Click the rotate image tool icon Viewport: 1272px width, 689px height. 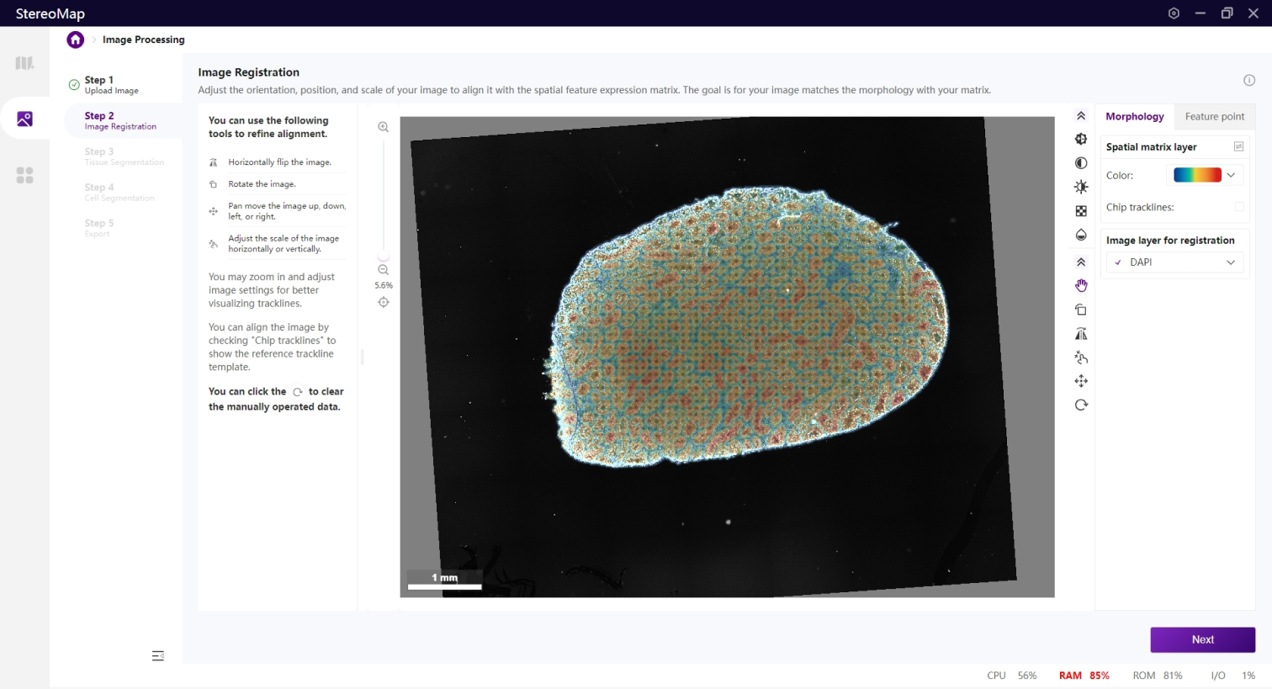tap(1081, 310)
